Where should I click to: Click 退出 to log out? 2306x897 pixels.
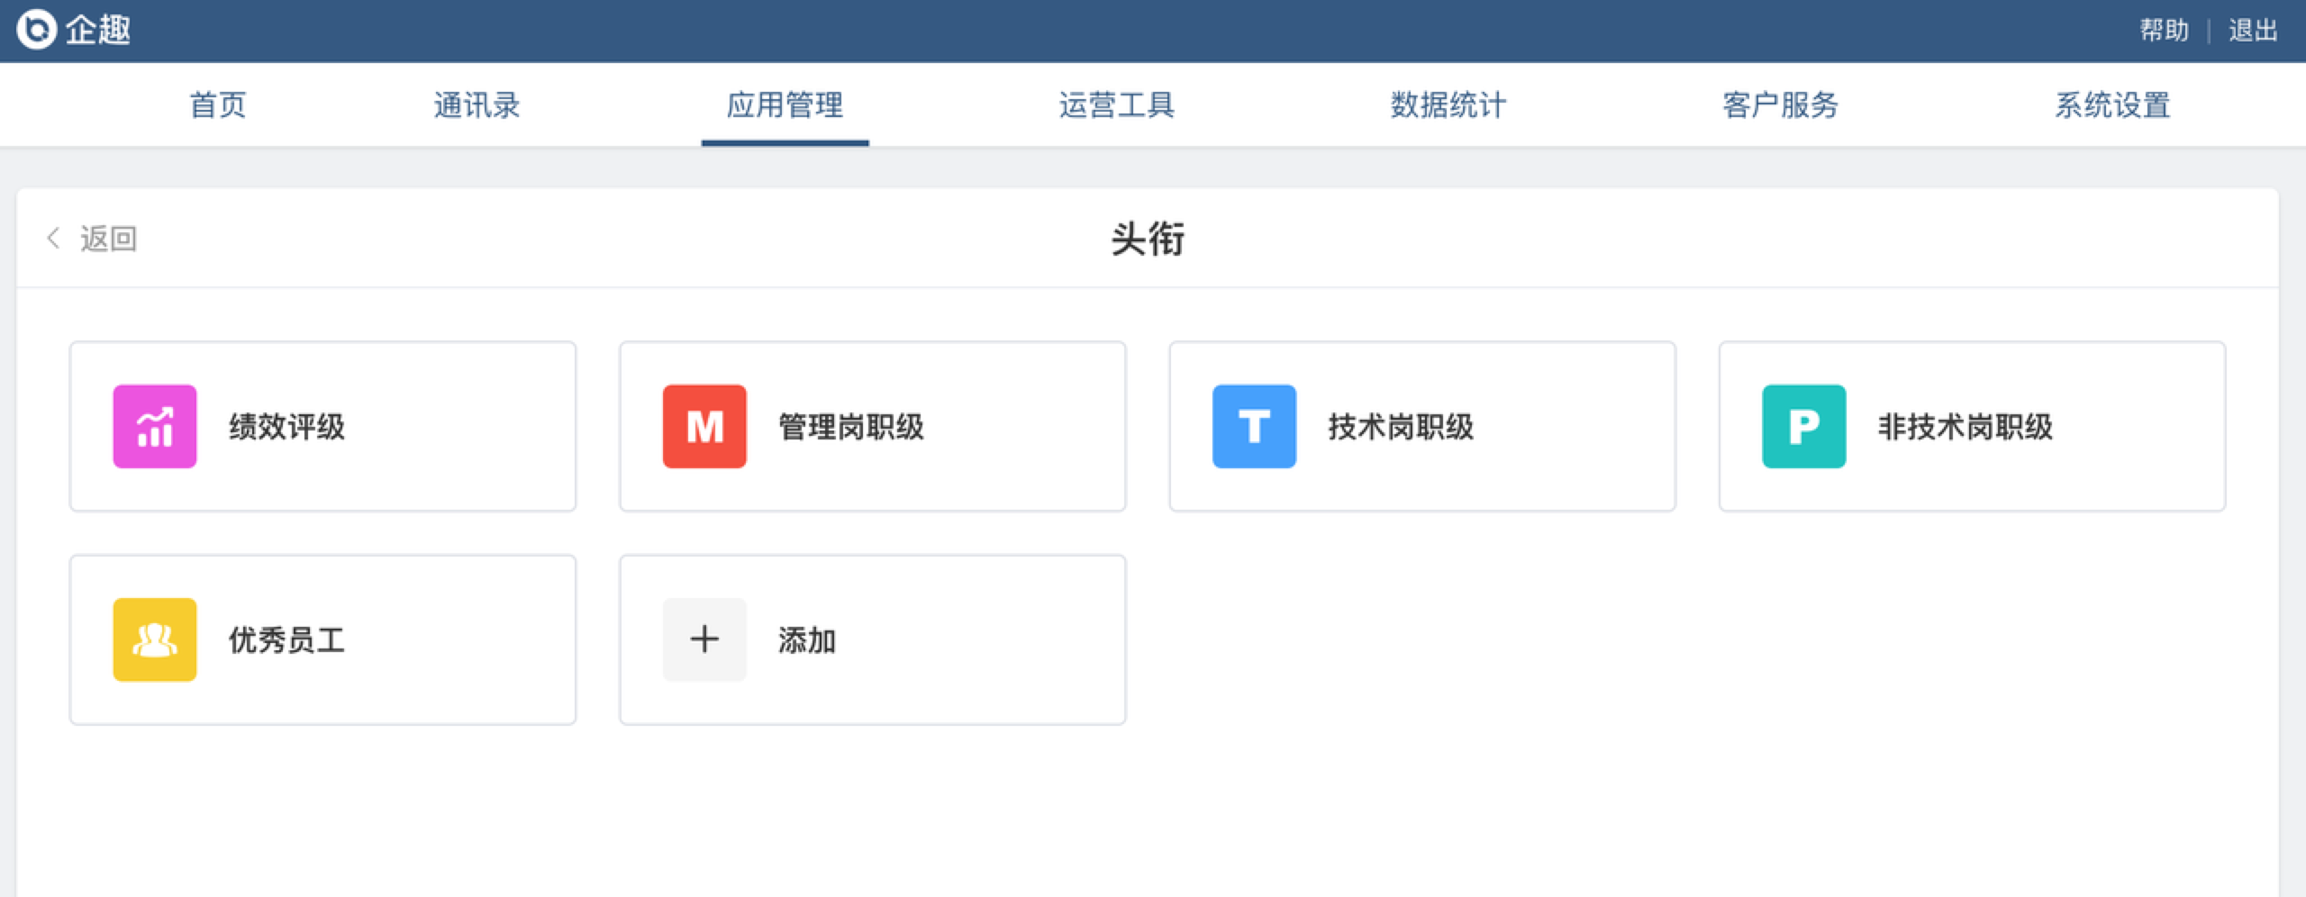[x=2253, y=31]
